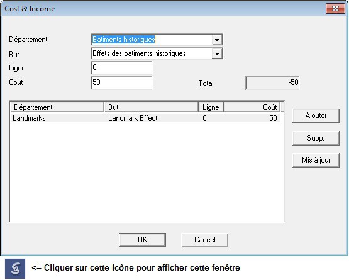The width and height of the screenshot is (349, 280).
Task: Focus the Ligne input field
Action: pos(121,68)
